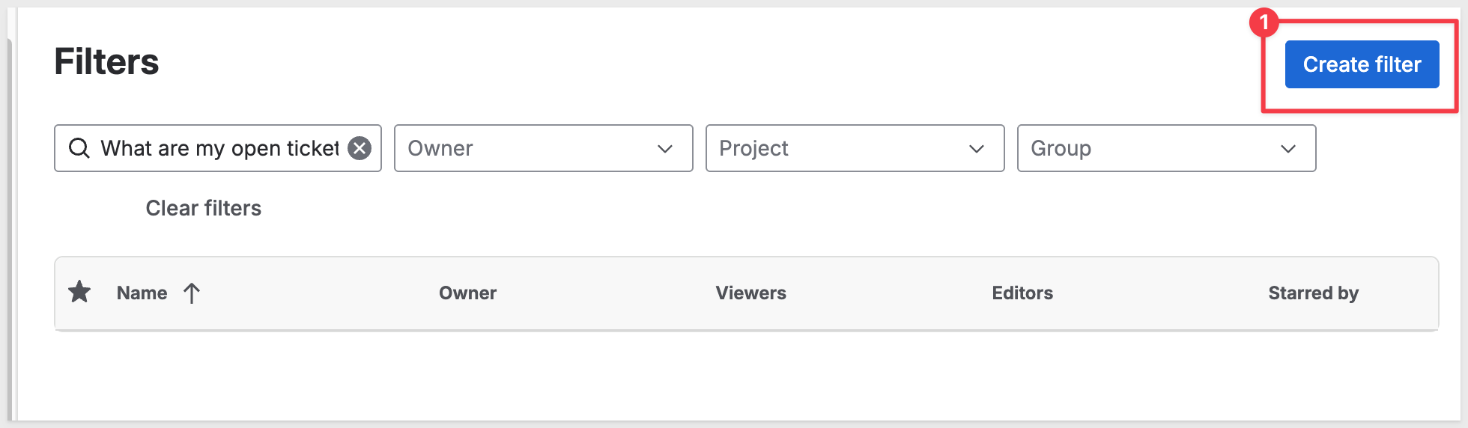Click the Create filter button
1468x428 pixels.
point(1362,64)
